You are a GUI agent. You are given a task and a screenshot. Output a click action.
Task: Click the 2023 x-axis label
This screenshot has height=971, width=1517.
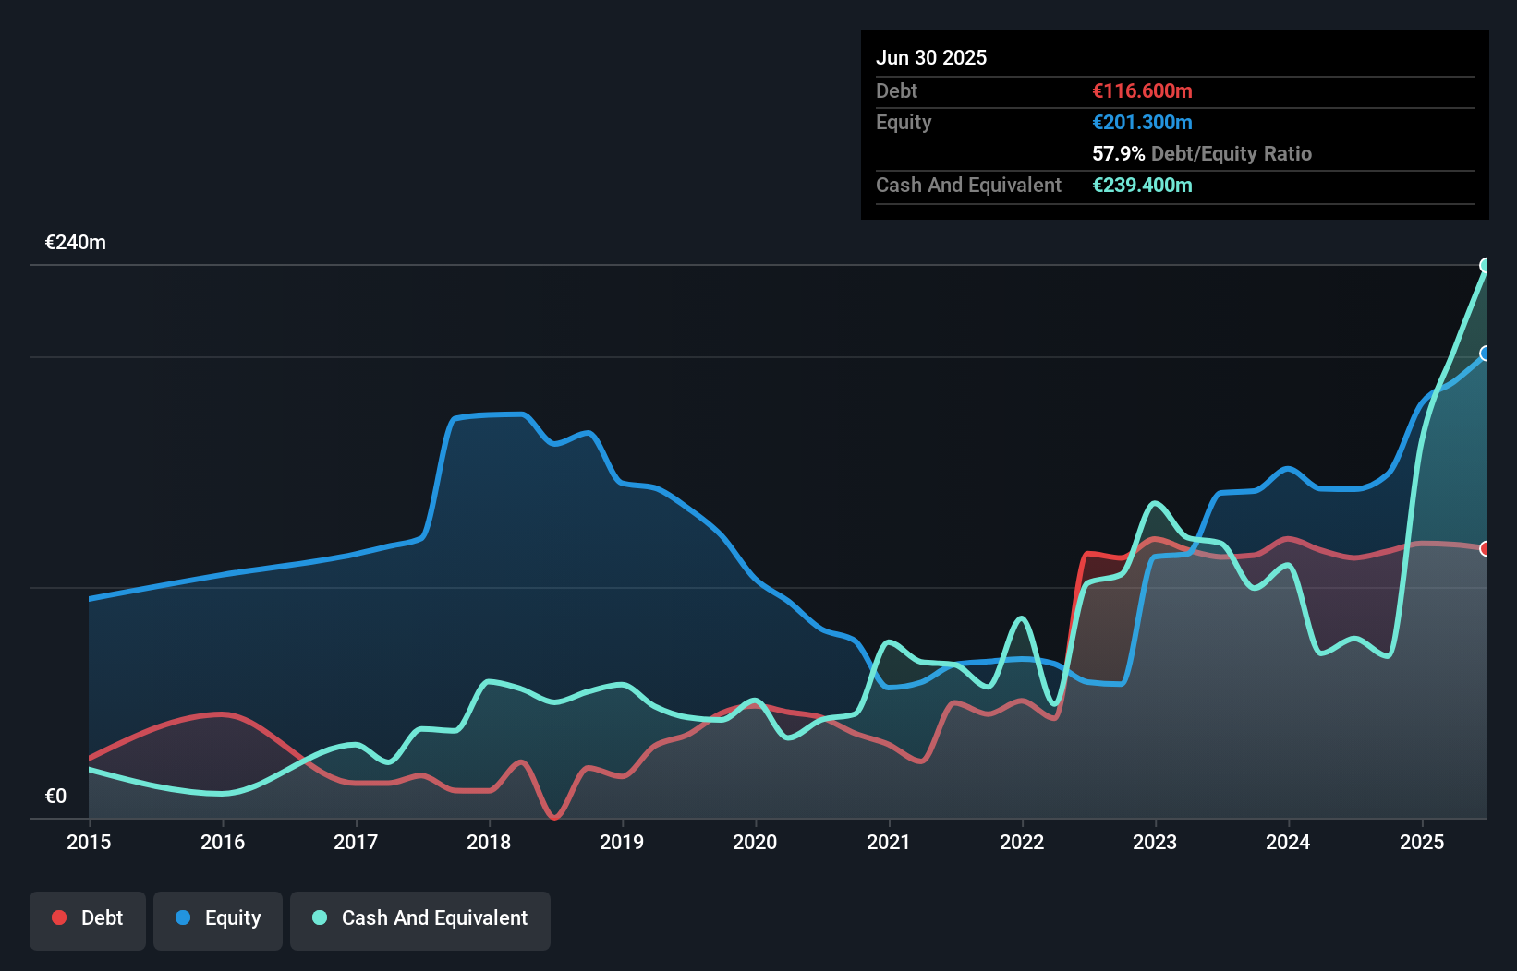pyautogui.click(x=1155, y=842)
